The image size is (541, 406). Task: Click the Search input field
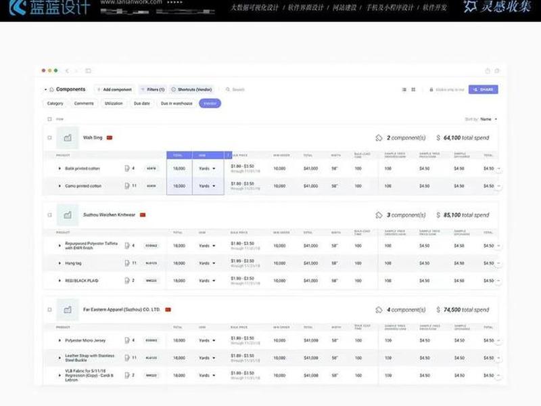[238, 89]
